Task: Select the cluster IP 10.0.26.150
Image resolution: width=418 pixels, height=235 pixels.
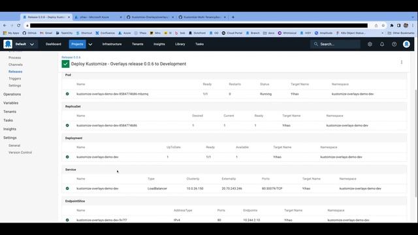Action: pos(195,189)
